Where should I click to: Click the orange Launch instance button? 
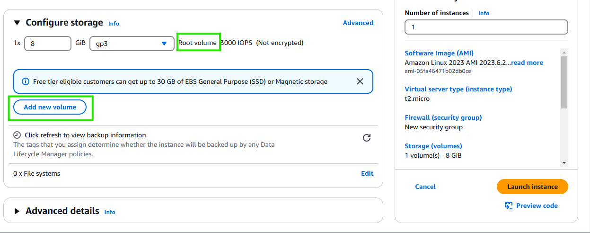coord(532,187)
